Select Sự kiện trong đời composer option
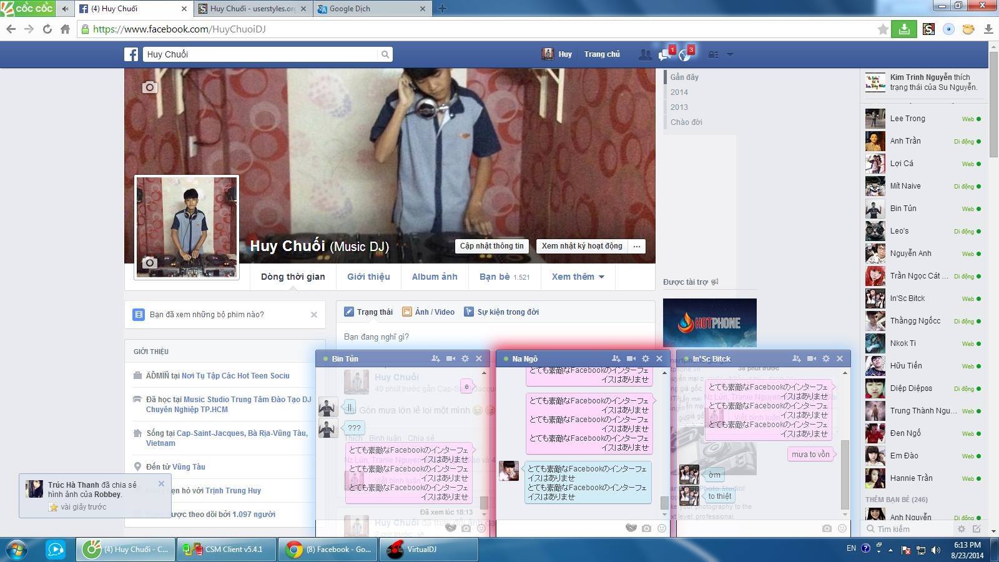Viewport: 999px width, 562px height. [x=501, y=312]
